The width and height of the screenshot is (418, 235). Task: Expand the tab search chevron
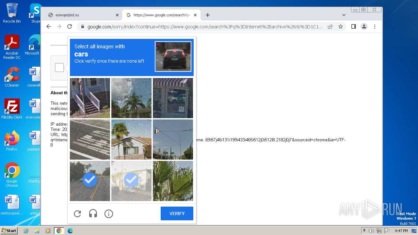point(344,15)
